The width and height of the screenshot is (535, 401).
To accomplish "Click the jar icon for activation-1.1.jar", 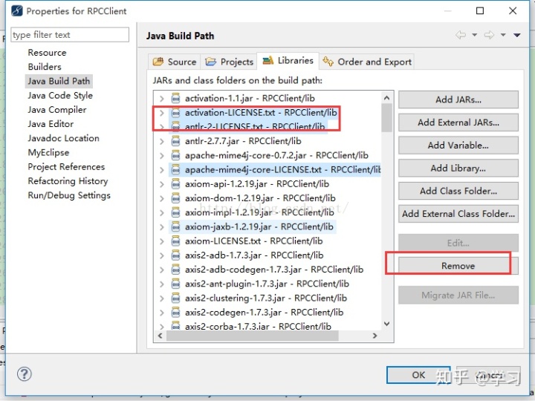I will click(175, 98).
